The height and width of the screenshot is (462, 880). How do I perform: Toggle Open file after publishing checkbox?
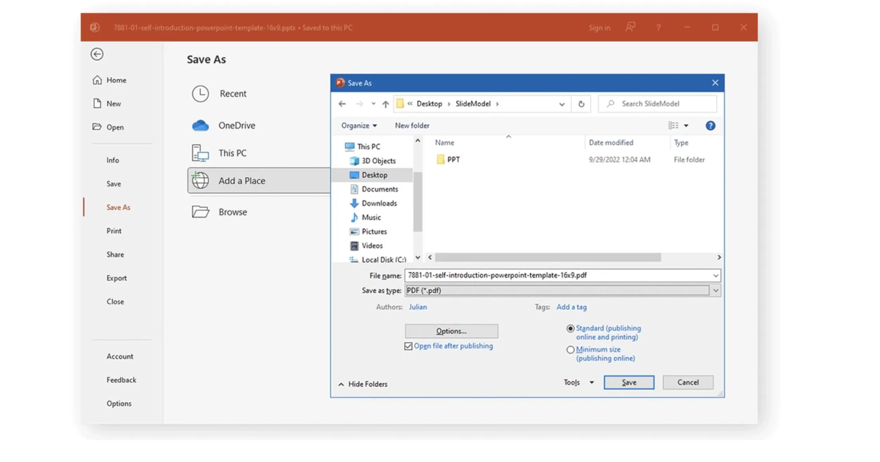point(408,346)
